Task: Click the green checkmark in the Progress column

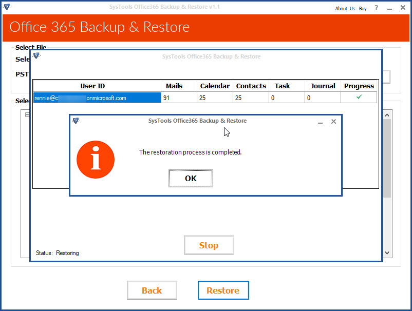Action: (359, 97)
